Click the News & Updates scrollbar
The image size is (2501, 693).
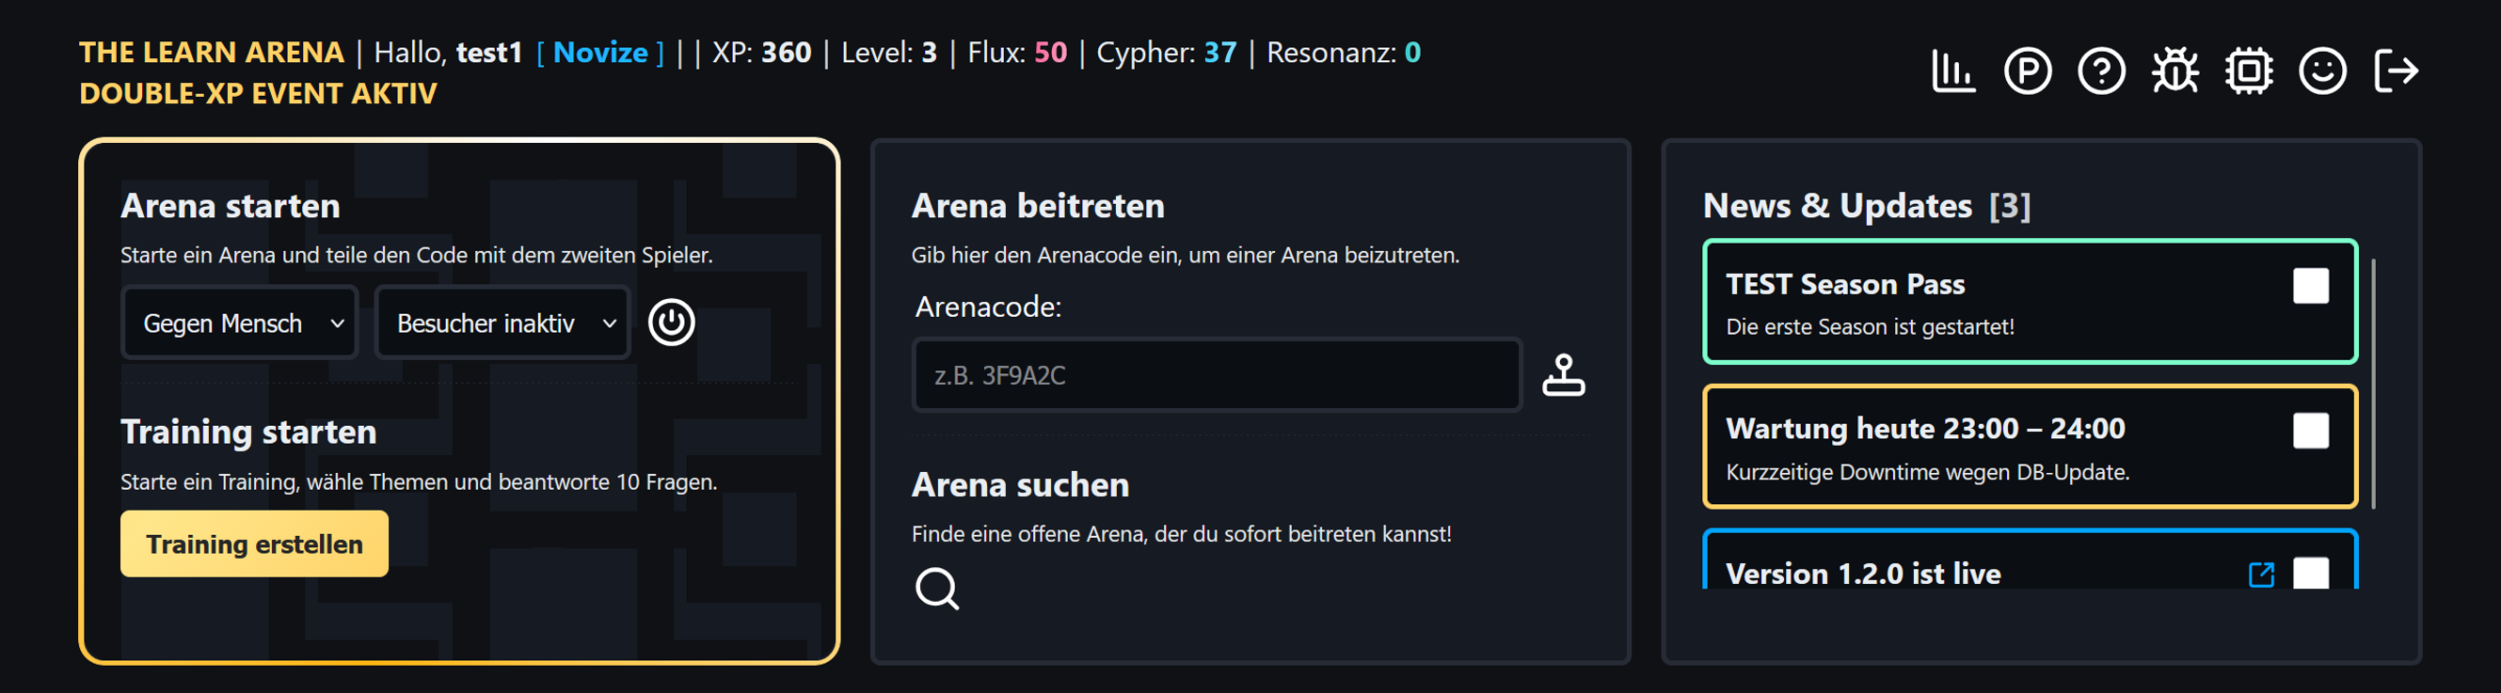click(x=2373, y=384)
